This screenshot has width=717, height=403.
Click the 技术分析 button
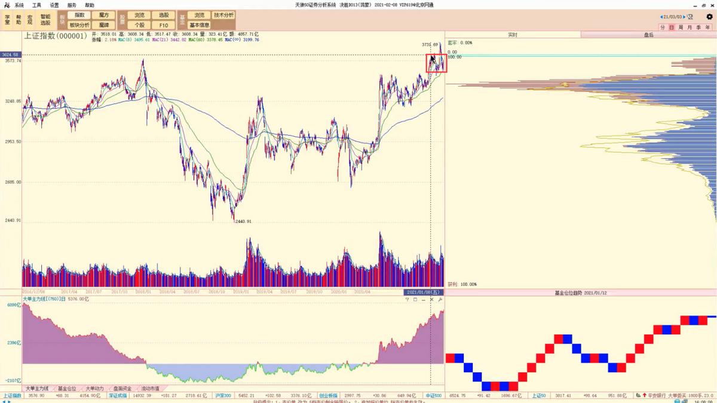click(x=224, y=15)
